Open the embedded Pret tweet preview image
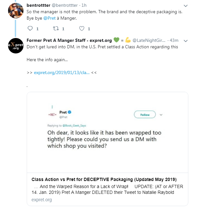Image resolution: width=198 pixels, height=209 pixels. pos(107,132)
